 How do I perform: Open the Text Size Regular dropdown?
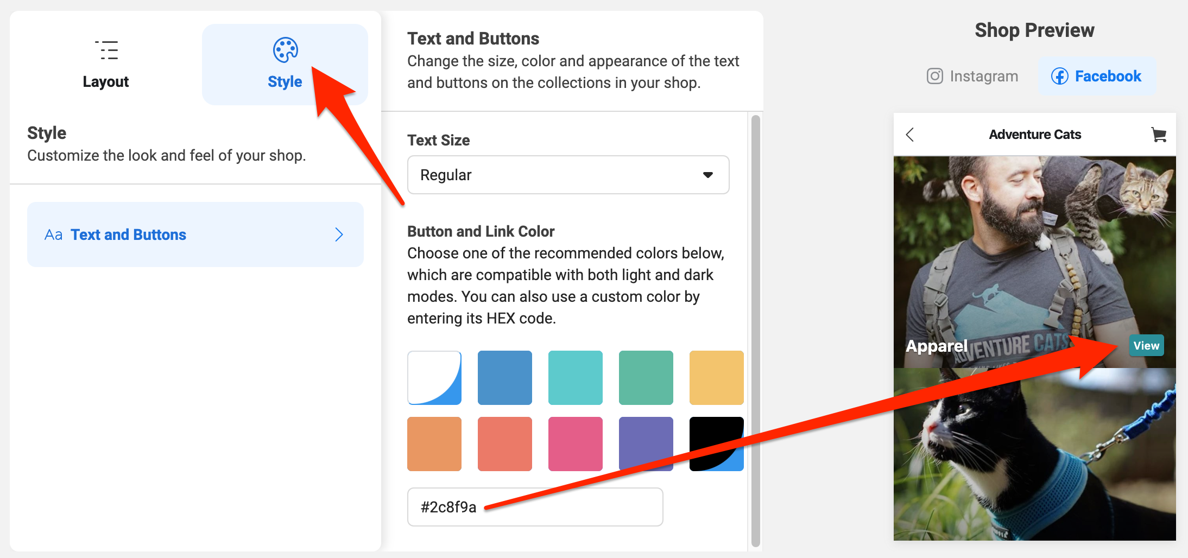click(x=568, y=175)
